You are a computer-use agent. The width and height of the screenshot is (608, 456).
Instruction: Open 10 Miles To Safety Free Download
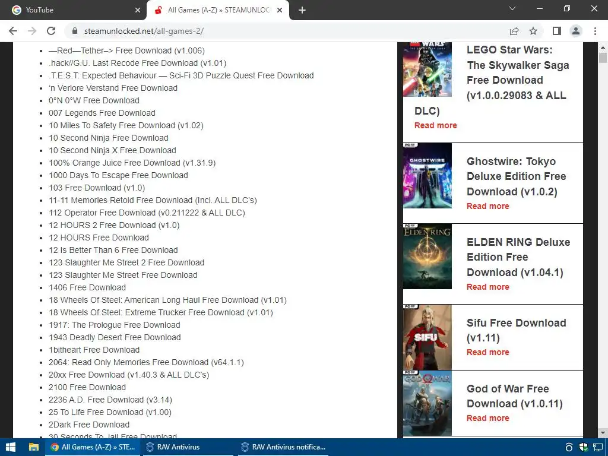(x=126, y=125)
